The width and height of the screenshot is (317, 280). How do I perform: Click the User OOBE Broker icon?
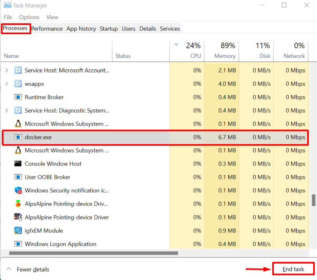pyautogui.click(x=18, y=177)
